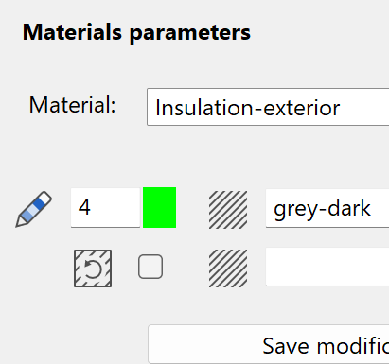
Task: Click the pen number field containing 4
Action: pos(105,207)
